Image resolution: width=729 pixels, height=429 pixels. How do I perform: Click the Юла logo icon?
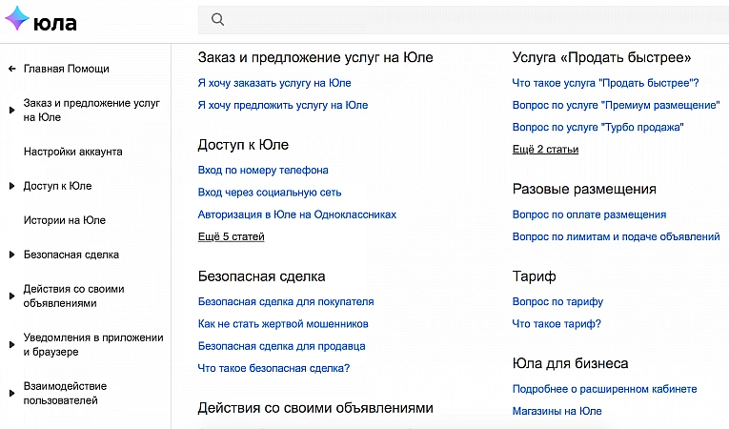[x=17, y=21]
